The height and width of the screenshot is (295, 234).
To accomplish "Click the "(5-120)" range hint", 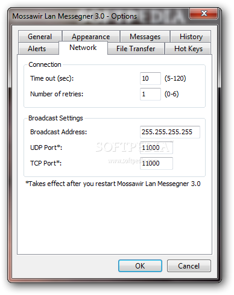I will coord(175,78).
